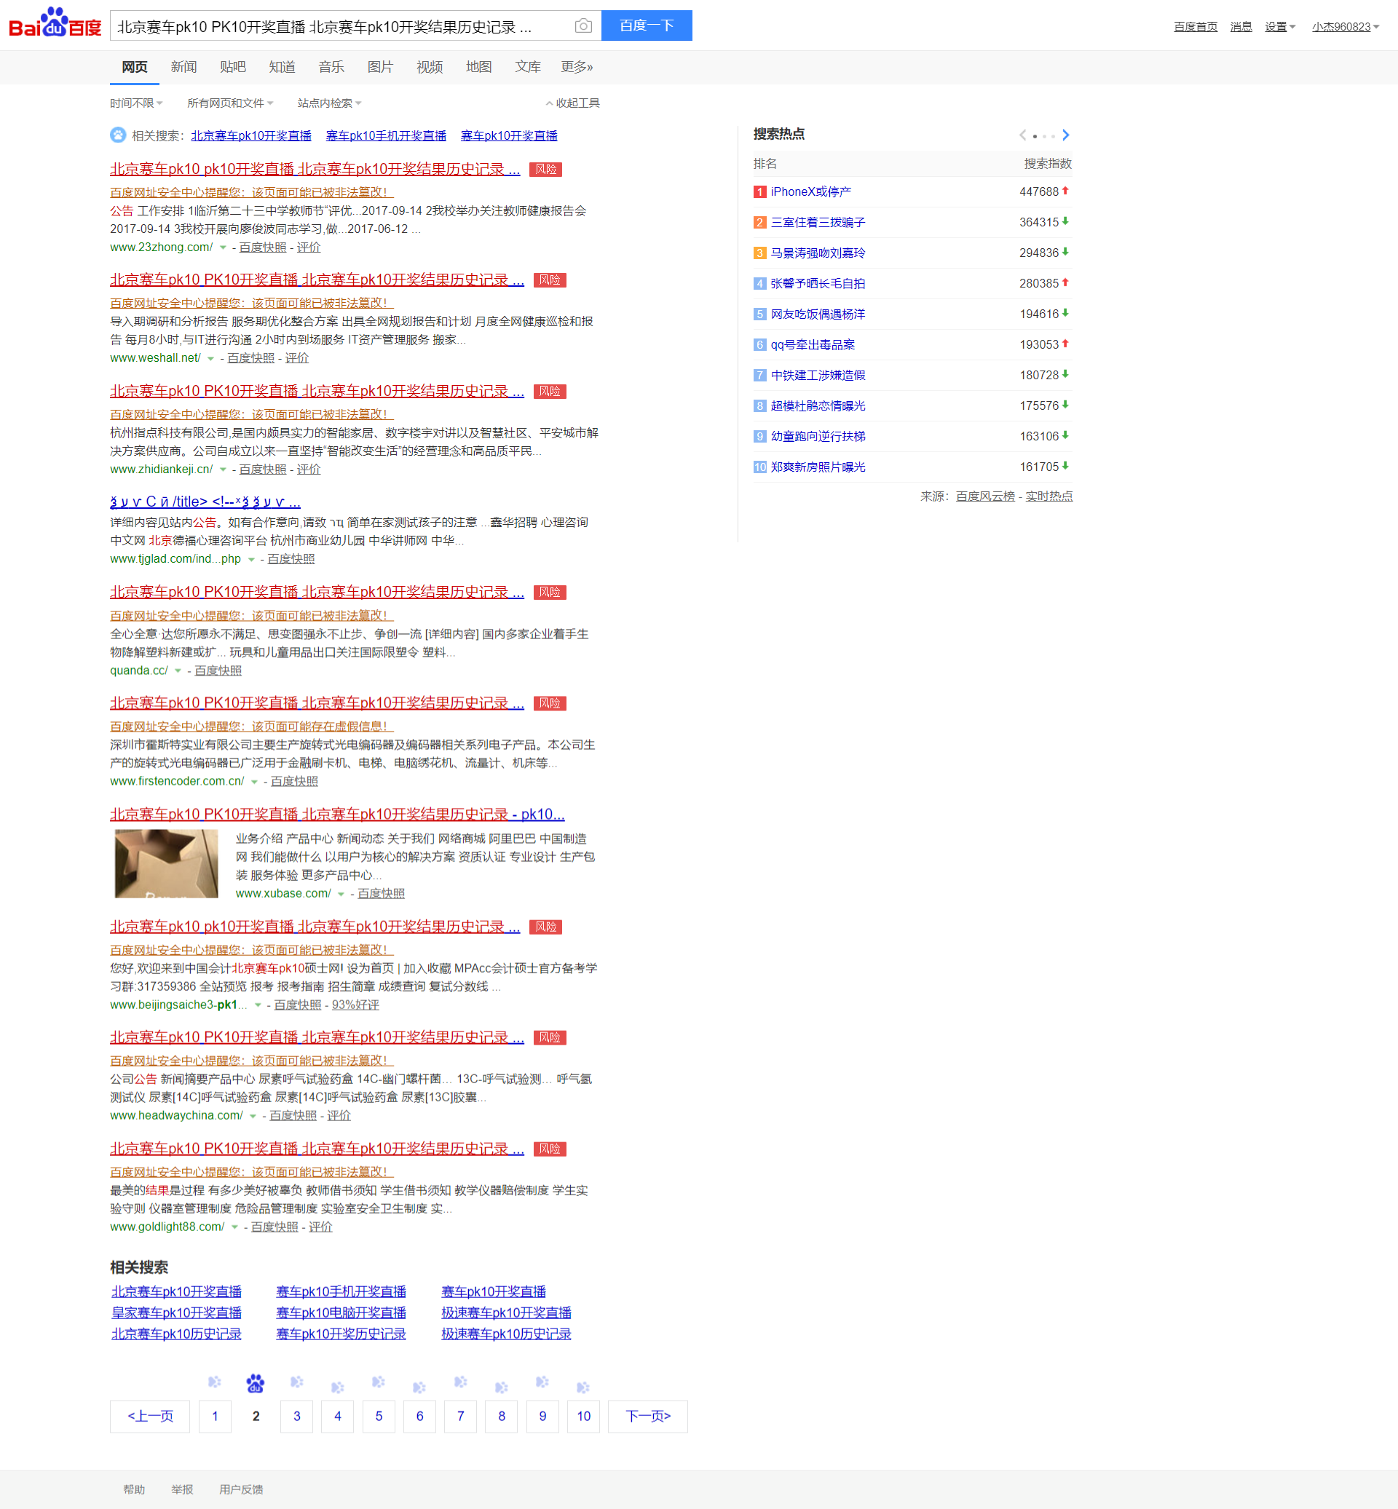Go to results page 3
Screen dimensions: 1398x1509
click(x=296, y=1416)
